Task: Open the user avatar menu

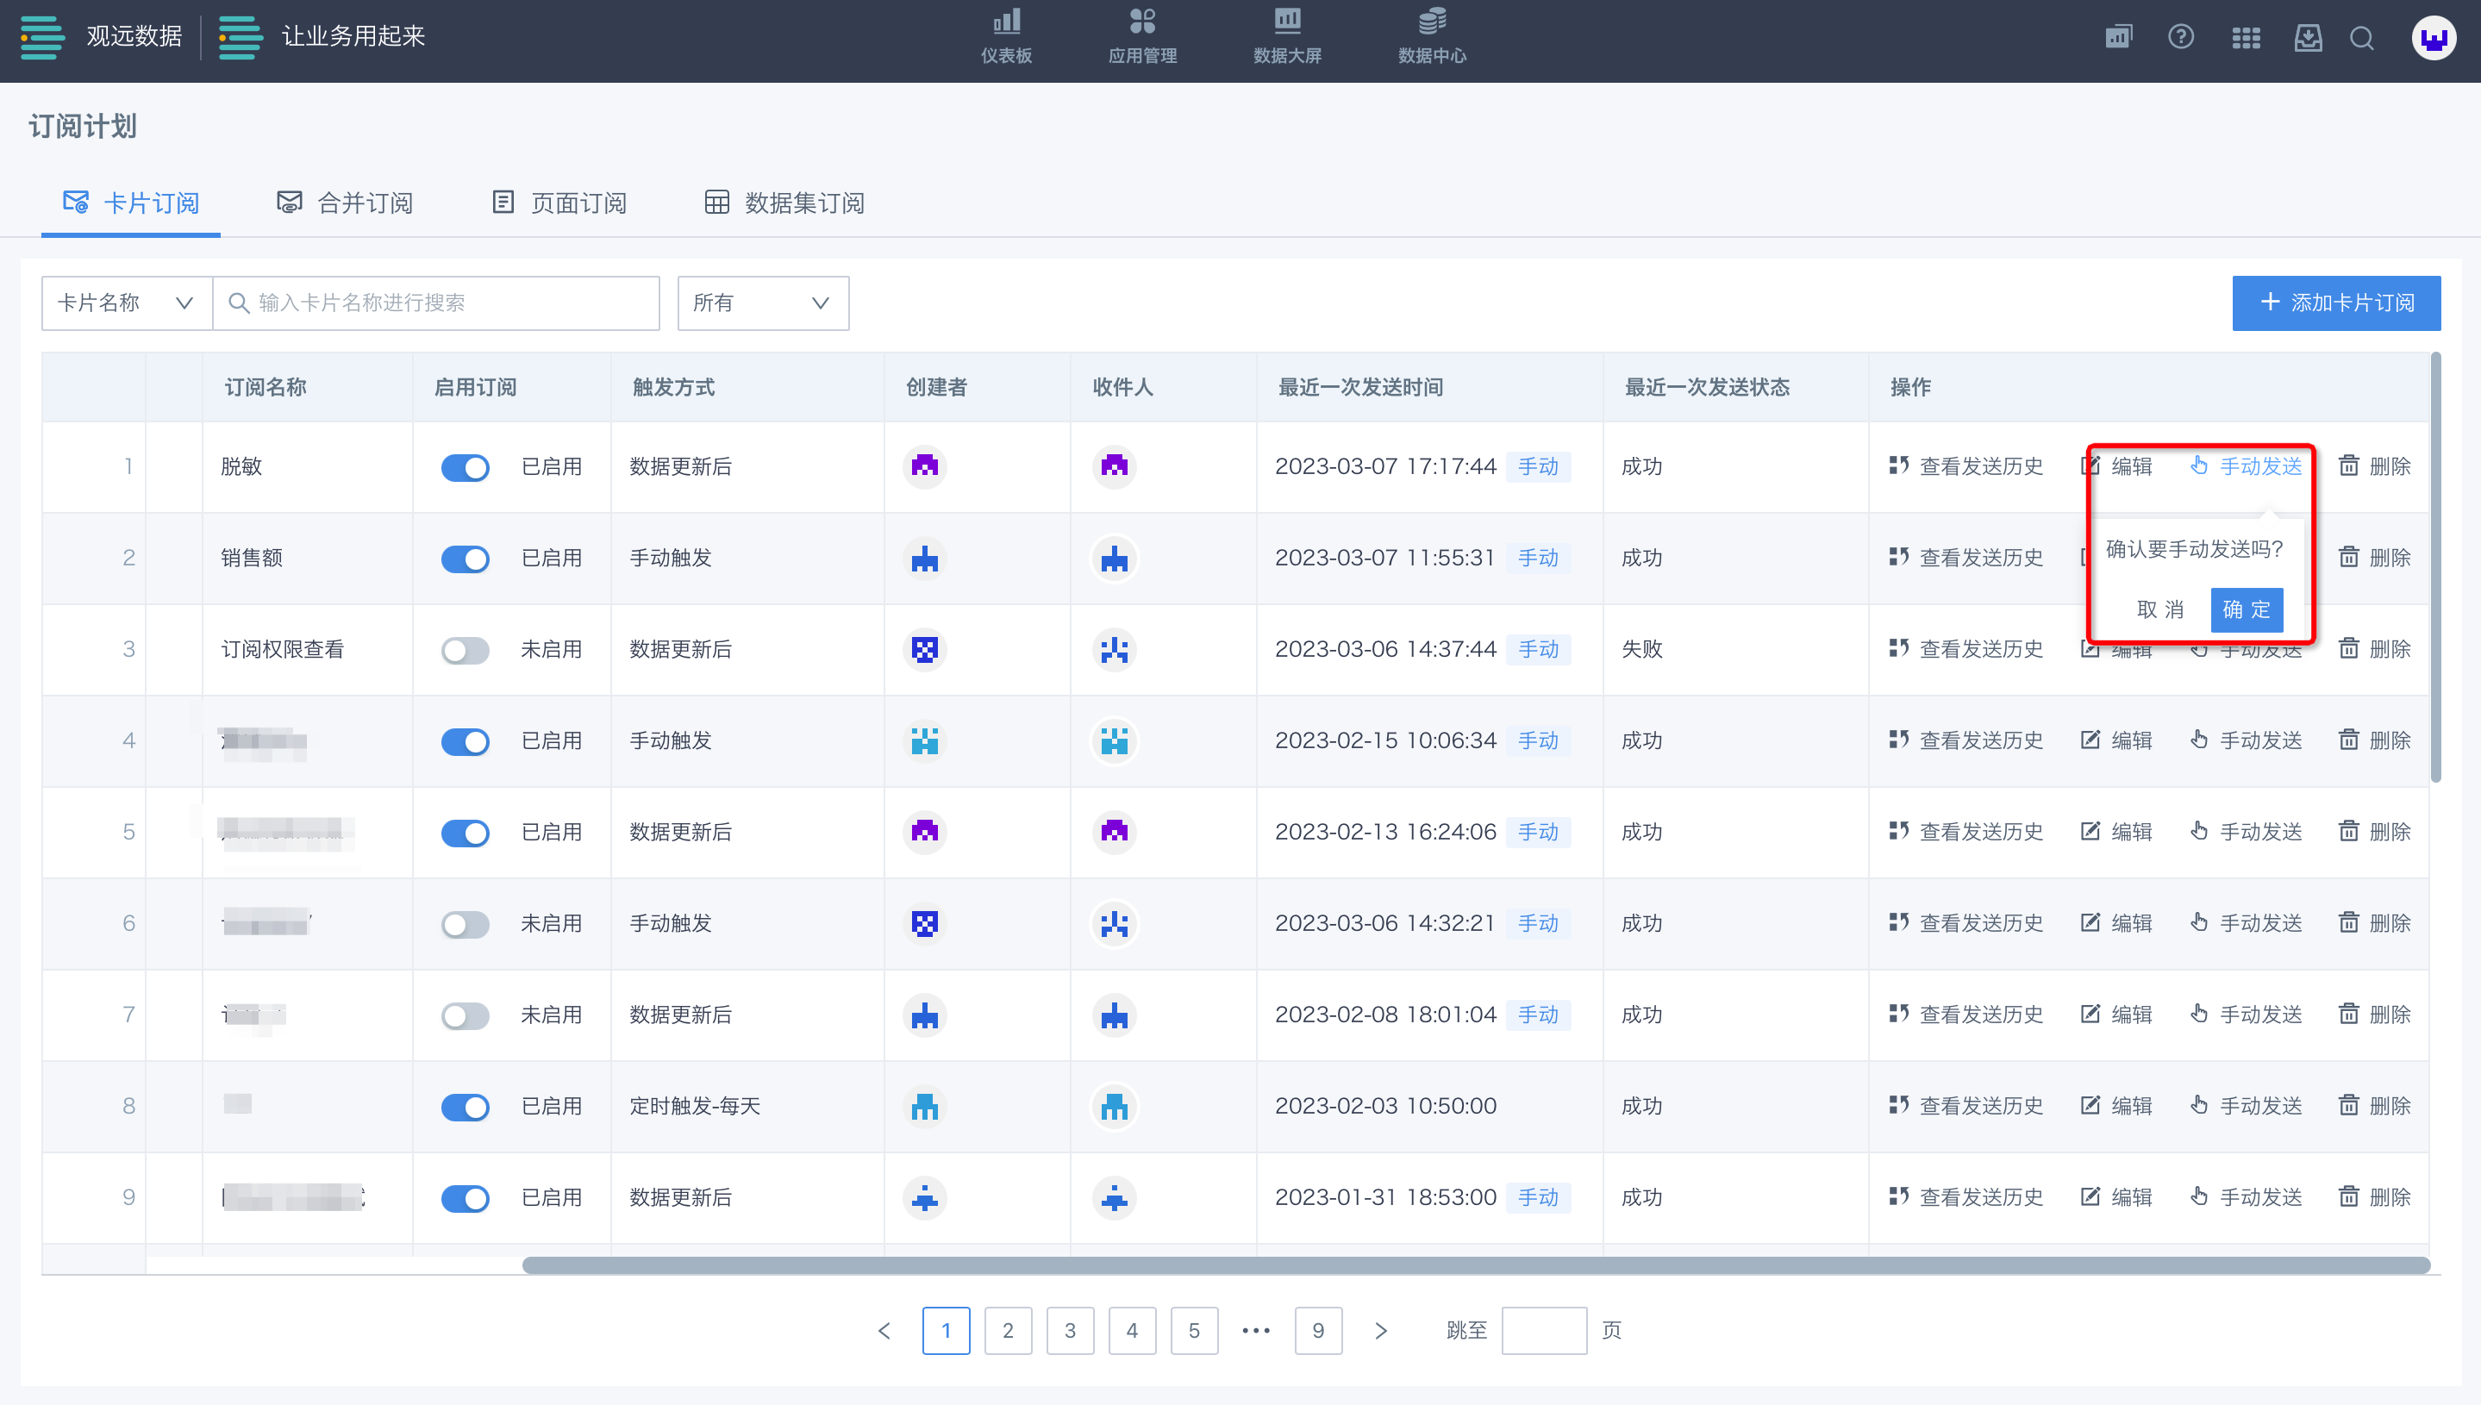Action: coord(2434,39)
